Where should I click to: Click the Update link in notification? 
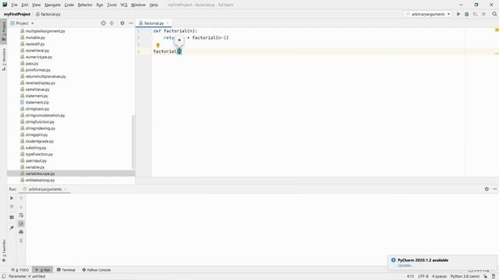click(405, 265)
